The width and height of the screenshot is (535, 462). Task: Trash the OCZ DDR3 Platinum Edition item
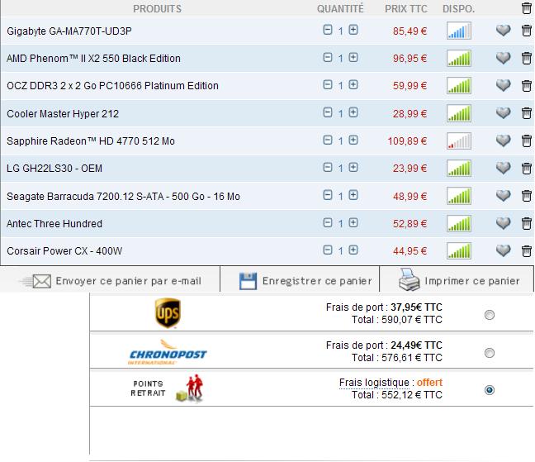click(x=527, y=85)
